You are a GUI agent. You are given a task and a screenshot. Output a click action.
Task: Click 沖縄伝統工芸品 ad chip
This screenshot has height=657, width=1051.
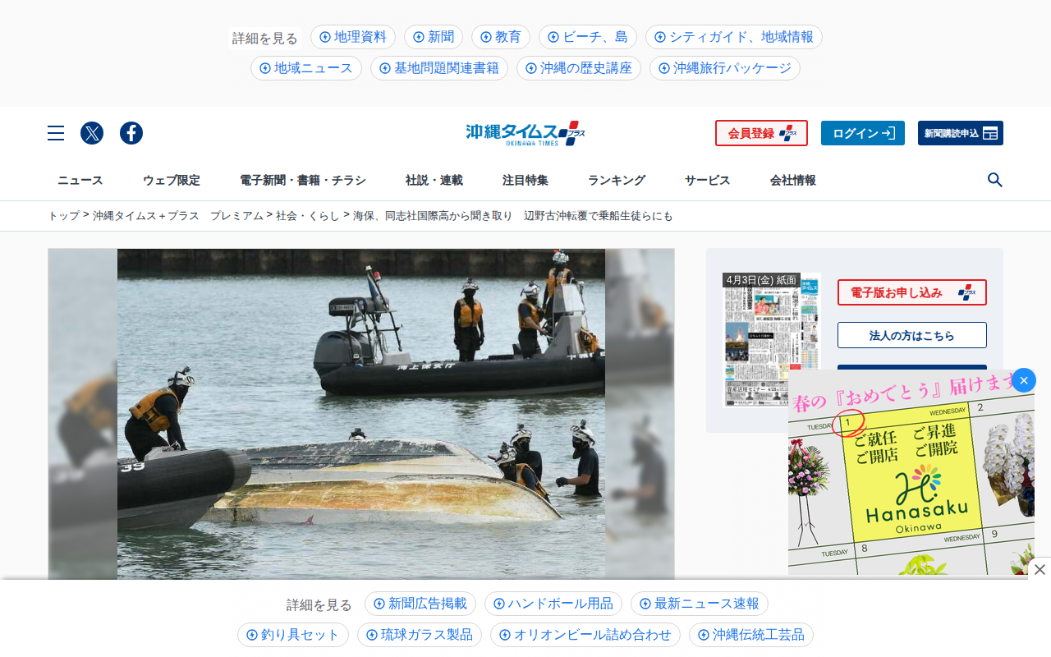click(x=751, y=635)
